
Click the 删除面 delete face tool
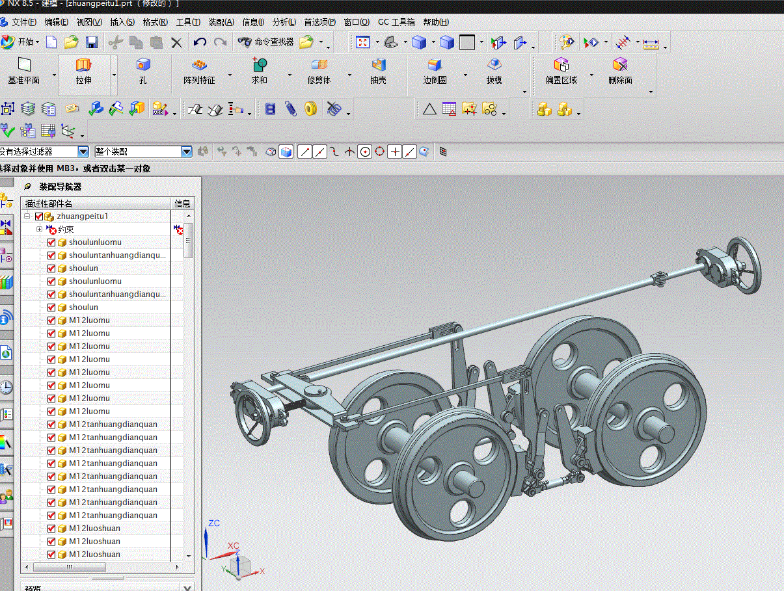click(620, 71)
